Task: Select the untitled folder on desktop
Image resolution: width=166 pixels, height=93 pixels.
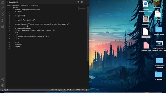Action: click(159, 31)
